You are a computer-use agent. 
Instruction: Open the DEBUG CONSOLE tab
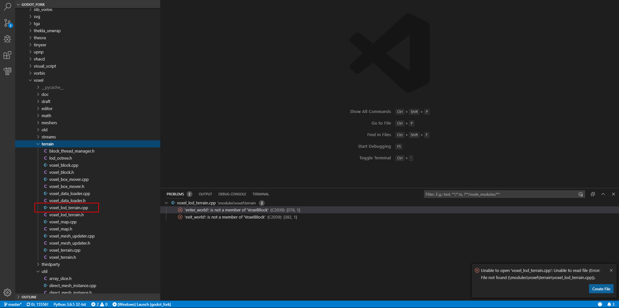pyautogui.click(x=232, y=194)
